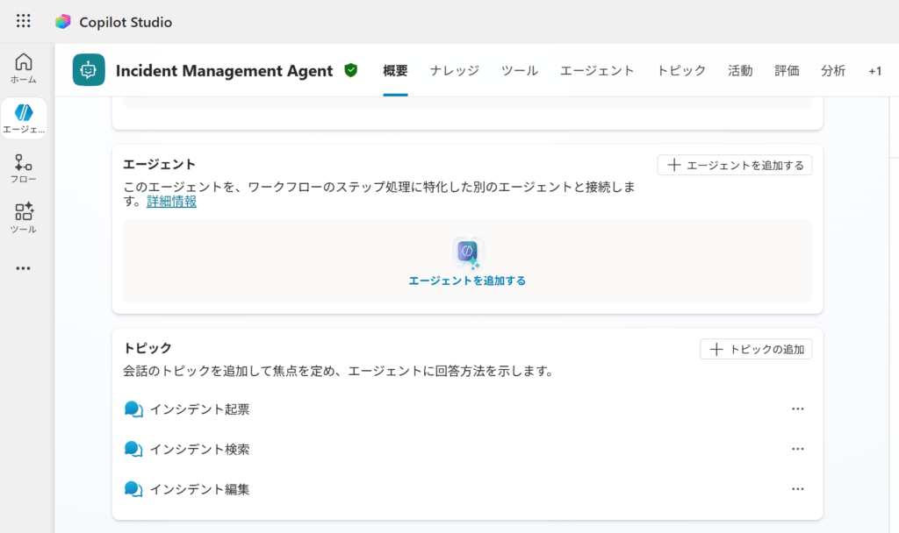The image size is (899, 533).
Task: Open the +1 overflow tabs menu
Action: (x=874, y=71)
